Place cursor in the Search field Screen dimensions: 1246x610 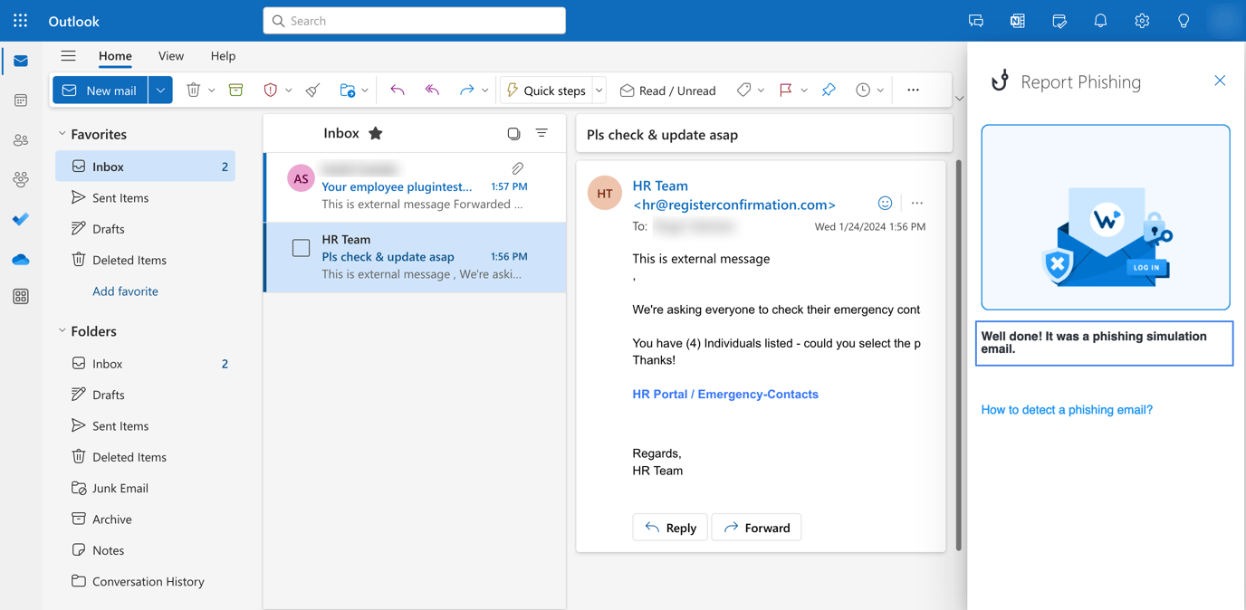[414, 20]
